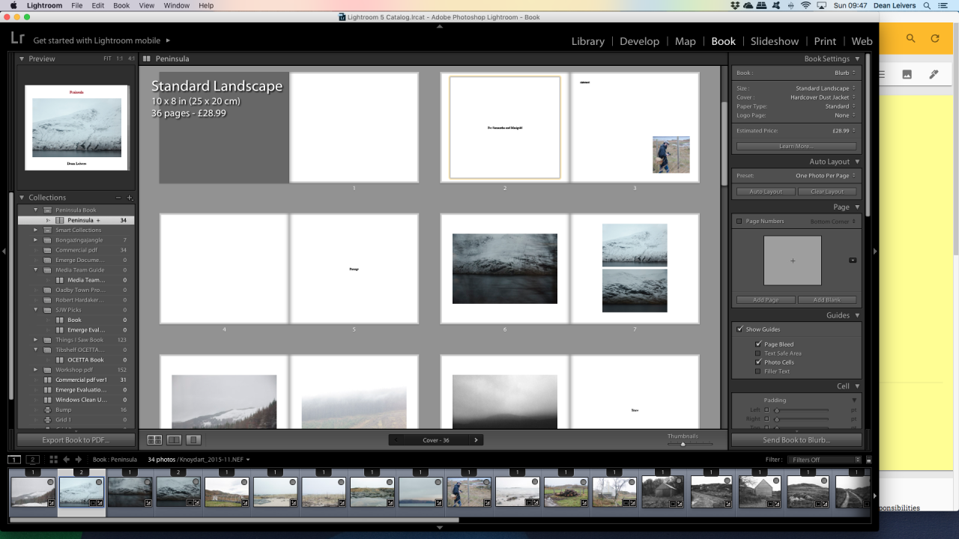Select second monitor display button
959x539 pixels.
click(x=32, y=459)
